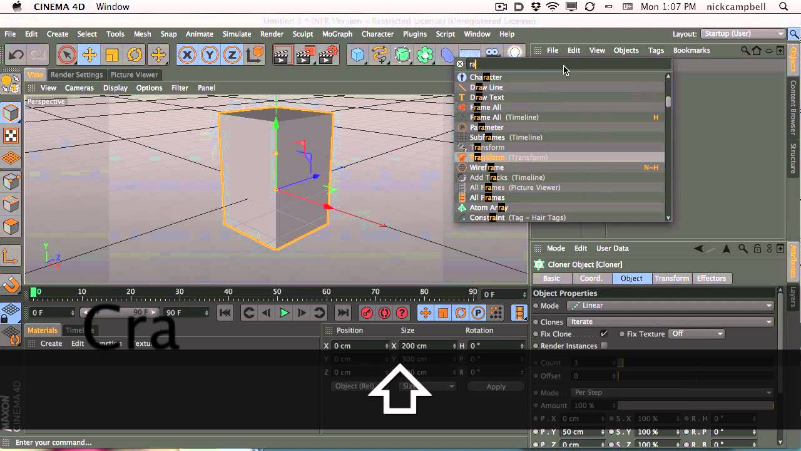This screenshot has height=451, width=801.
Task: Toggle the Y axis lock
Action: click(x=210, y=55)
